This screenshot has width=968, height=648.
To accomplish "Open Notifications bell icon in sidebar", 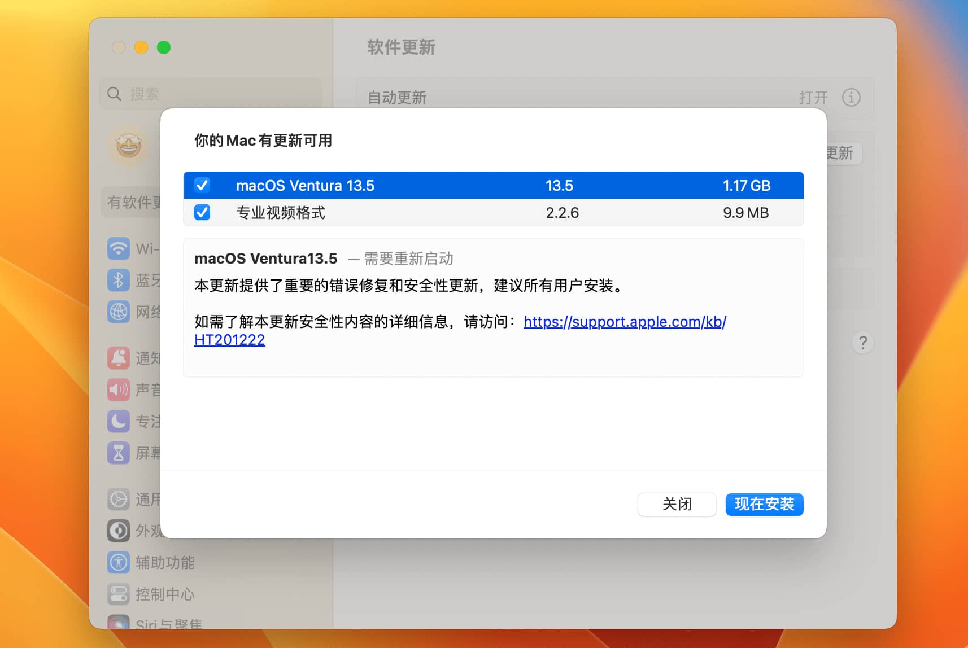I will [x=119, y=358].
